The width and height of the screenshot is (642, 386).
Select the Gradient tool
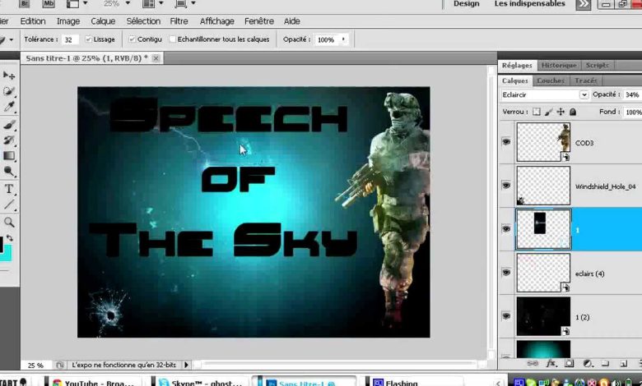pos(9,156)
